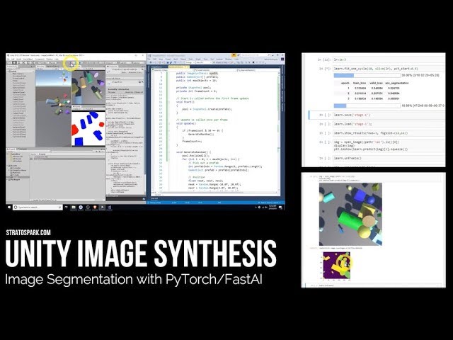453x340 pixels.
Task: Collapse the Start() method outlining in Visual Studio
Action: pos(168,102)
